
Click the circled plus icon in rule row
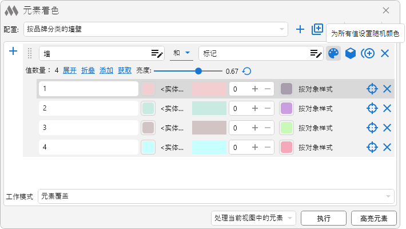[368, 53]
